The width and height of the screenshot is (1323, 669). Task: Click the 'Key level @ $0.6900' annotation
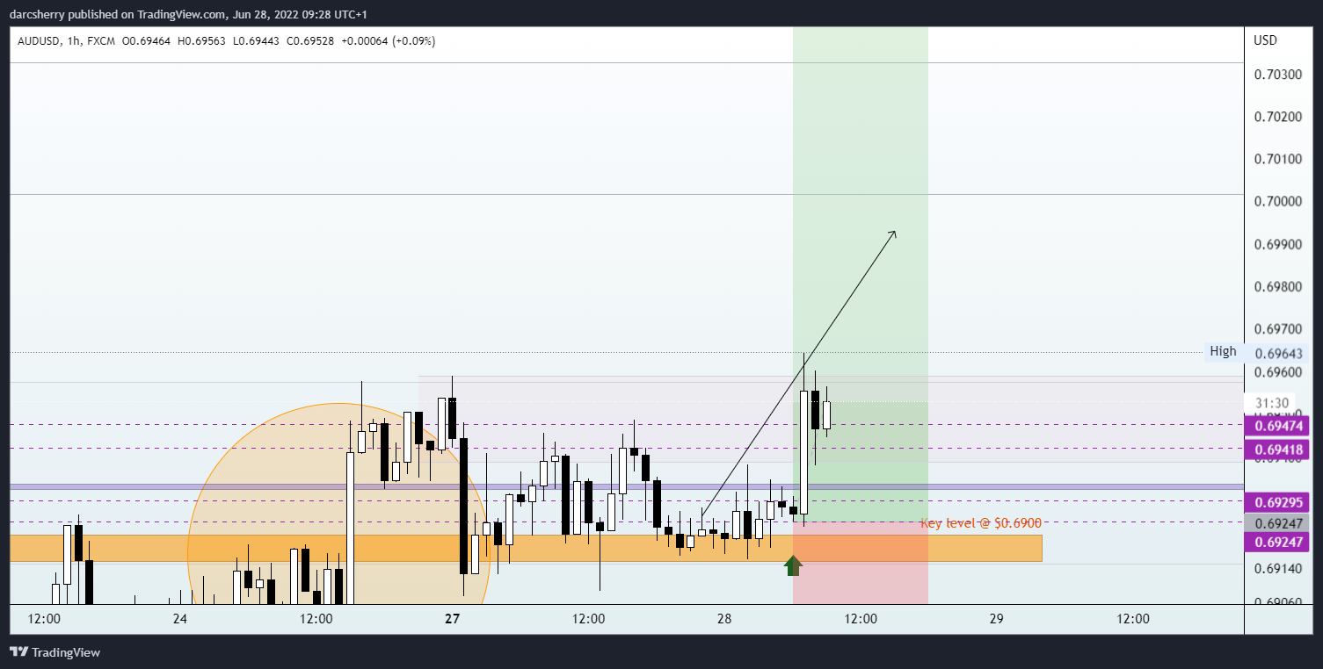click(x=980, y=523)
